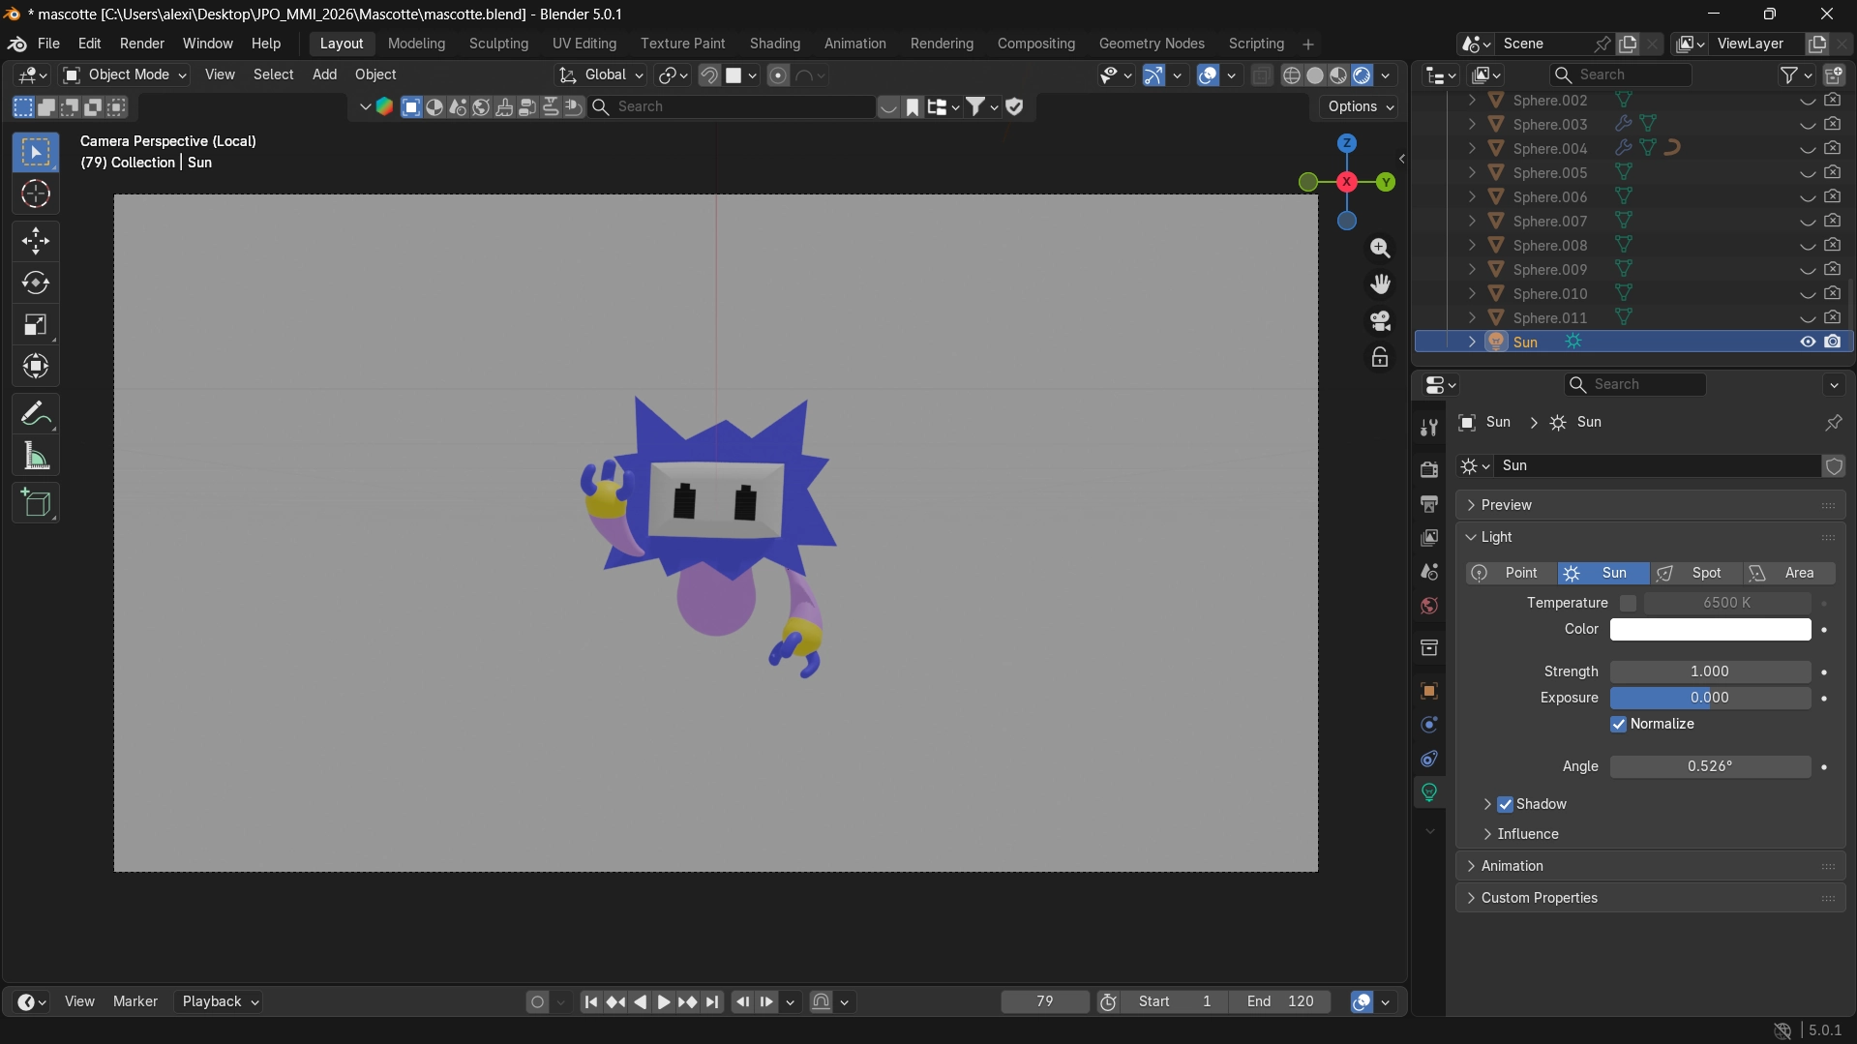This screenshot has width=1857, height=1044.
Task: Select the Scale tool
Action: pyautogui.click(x=36, y=324)
